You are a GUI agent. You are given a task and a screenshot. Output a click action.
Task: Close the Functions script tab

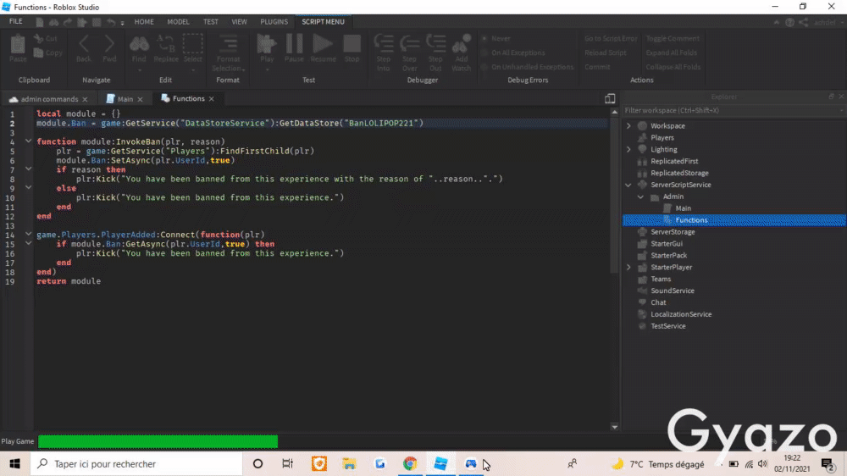[x=212, y=99]
